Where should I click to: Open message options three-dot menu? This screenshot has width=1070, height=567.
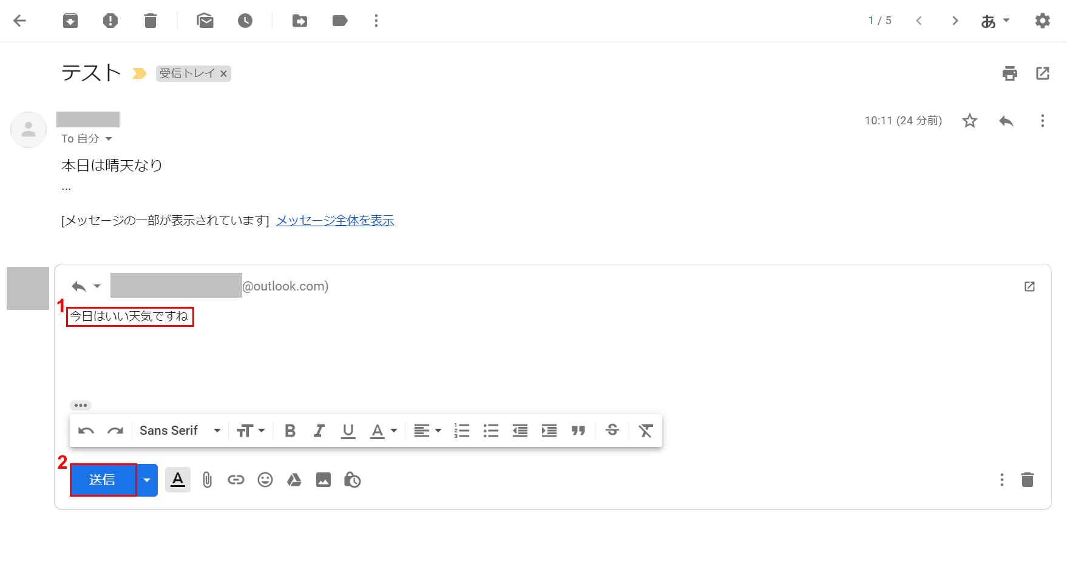[x=1042, y=121]
